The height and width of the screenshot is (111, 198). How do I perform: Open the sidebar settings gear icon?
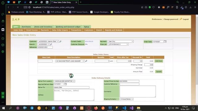(3, 51)
